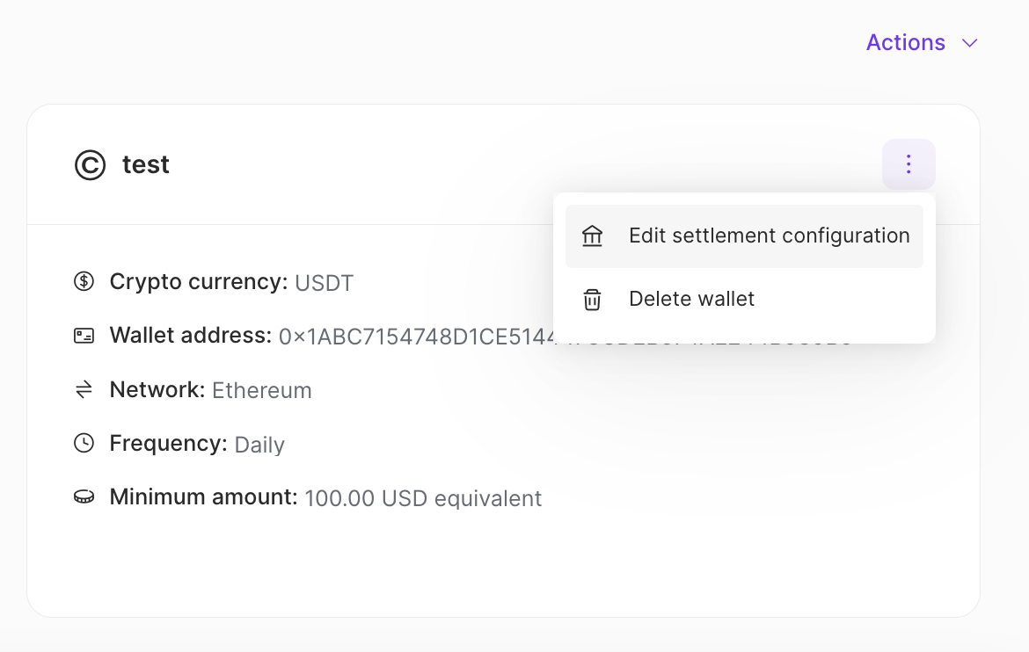
Task: Click the trash icon next to Delete wallet
Action: coord(593,299)
